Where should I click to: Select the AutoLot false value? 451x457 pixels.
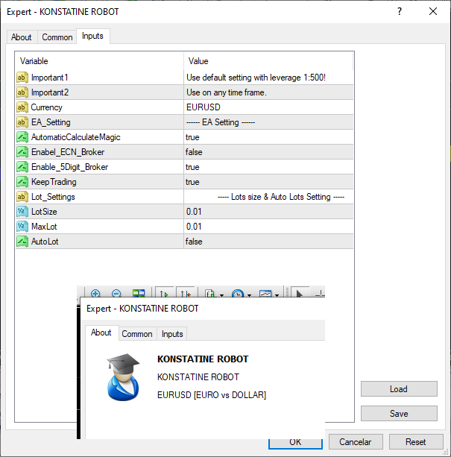(268, 242)
